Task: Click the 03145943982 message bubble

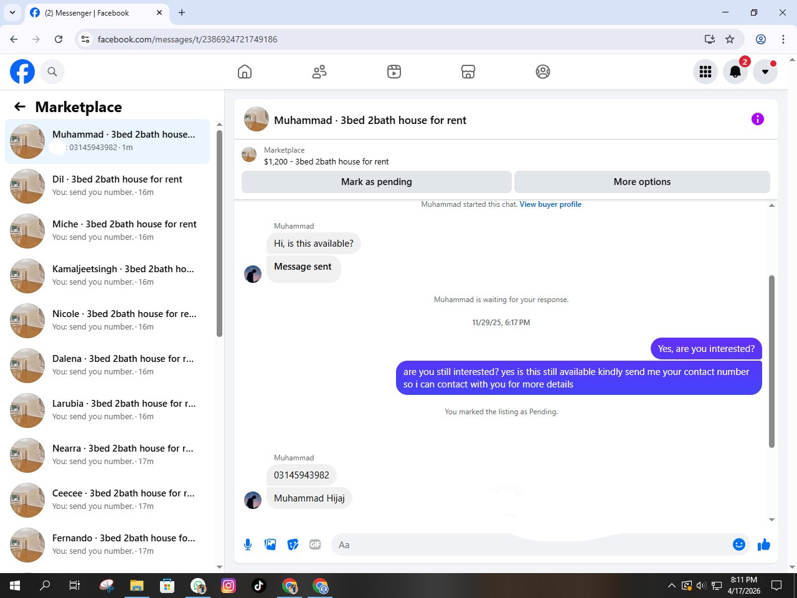Action: point(301,475)
